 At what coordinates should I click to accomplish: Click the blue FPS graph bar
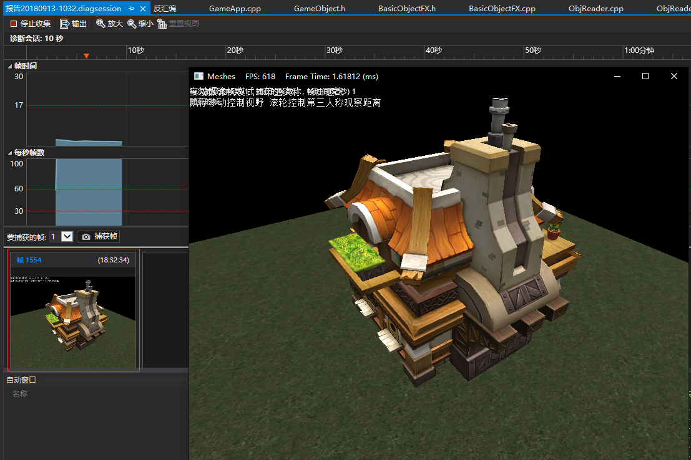point(89,193)
